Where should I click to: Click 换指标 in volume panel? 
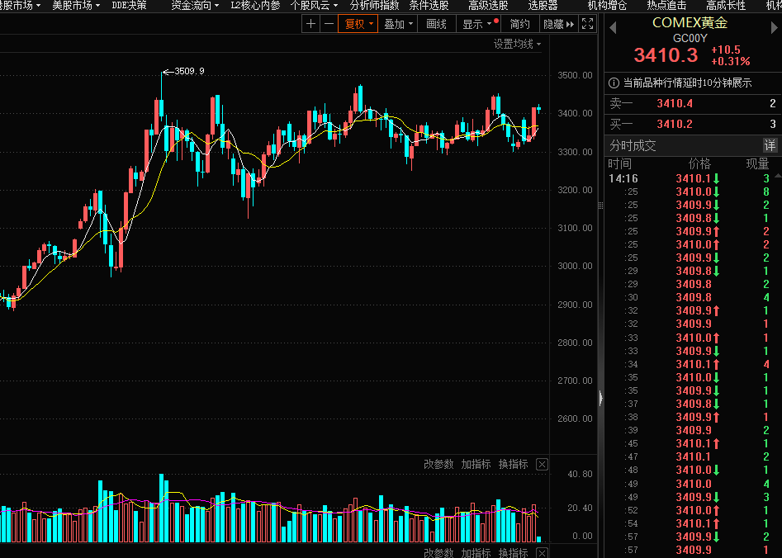coord(513,464)
